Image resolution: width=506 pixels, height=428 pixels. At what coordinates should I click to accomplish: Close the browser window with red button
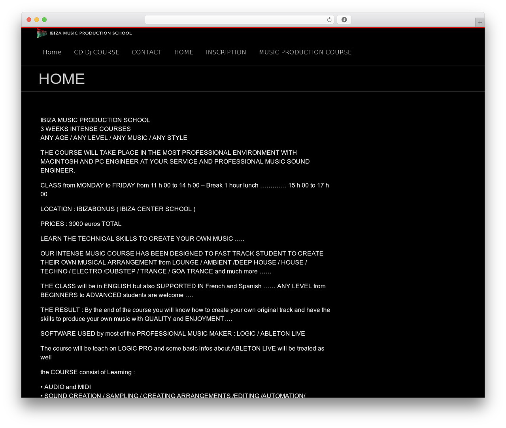[29, 20]
